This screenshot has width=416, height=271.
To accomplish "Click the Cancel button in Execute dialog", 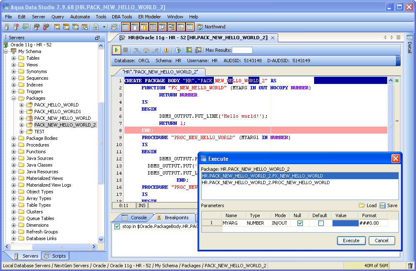I will [x=381, y=241].
